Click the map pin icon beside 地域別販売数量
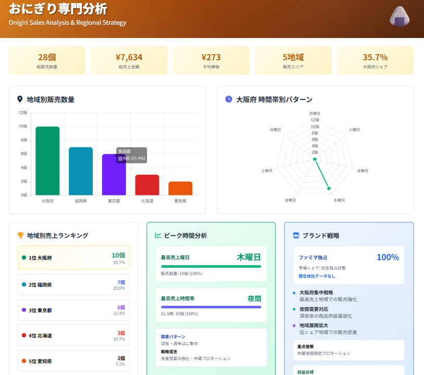Viewport: 424px width, 375px height. [20, 99]
